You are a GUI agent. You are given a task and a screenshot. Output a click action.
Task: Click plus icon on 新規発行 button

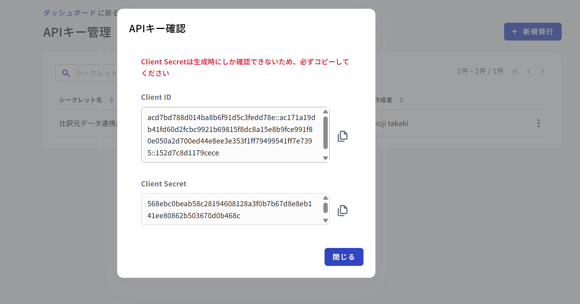(514, 31)
